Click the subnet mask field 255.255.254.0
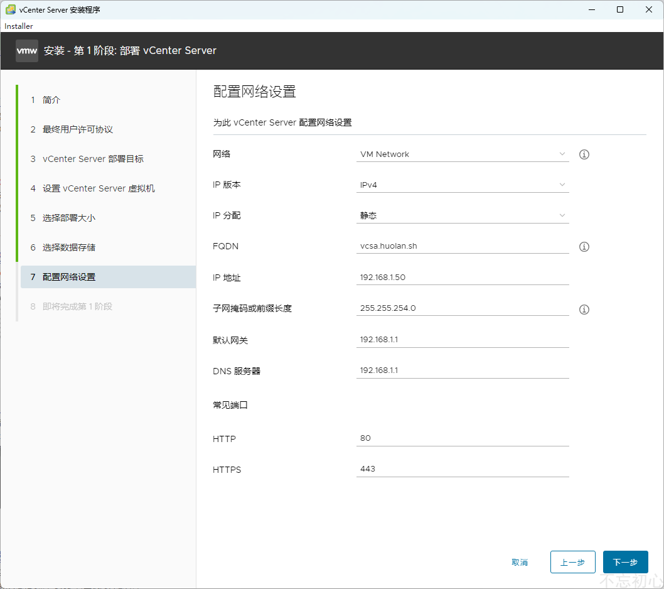 click(x=463, y=308)
